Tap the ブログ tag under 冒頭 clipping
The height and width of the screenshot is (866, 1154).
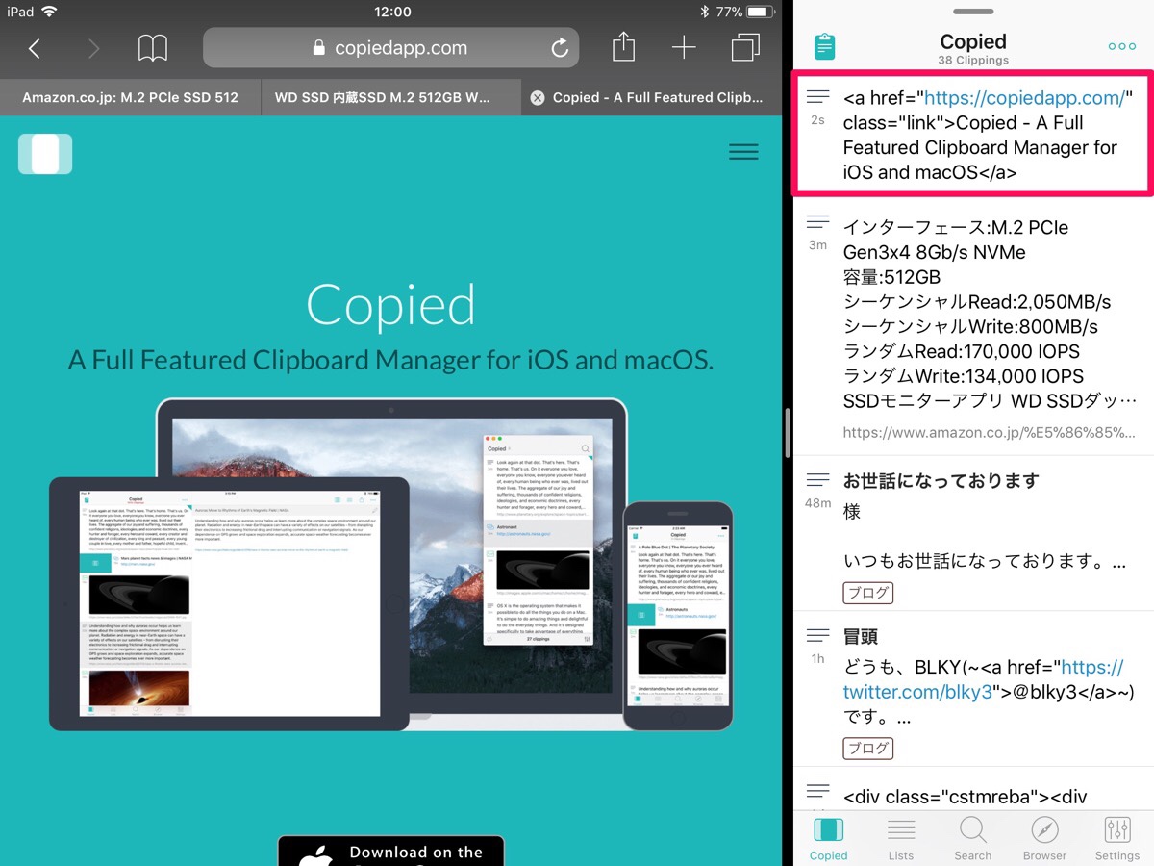(868, 749)
